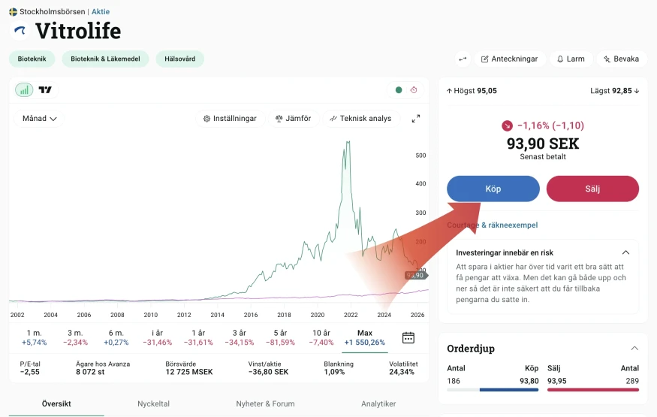Click the blue Köp button
Viewport: 657px width, 417px height.
[x=493, y=189]
